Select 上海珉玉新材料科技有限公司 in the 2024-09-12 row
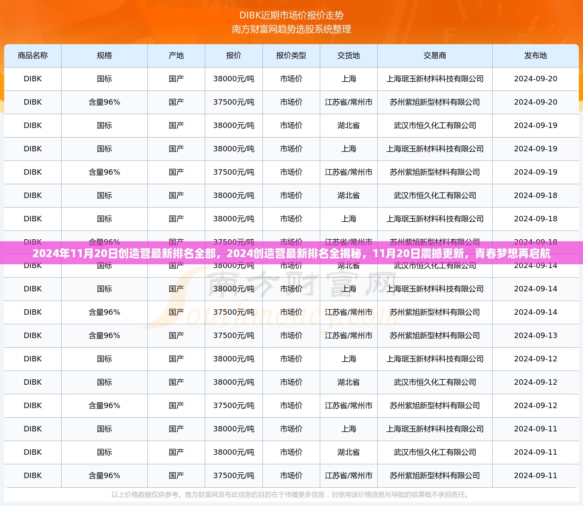Image resolution: width=583 pixels, height=506 pixels. click(435, 359)
